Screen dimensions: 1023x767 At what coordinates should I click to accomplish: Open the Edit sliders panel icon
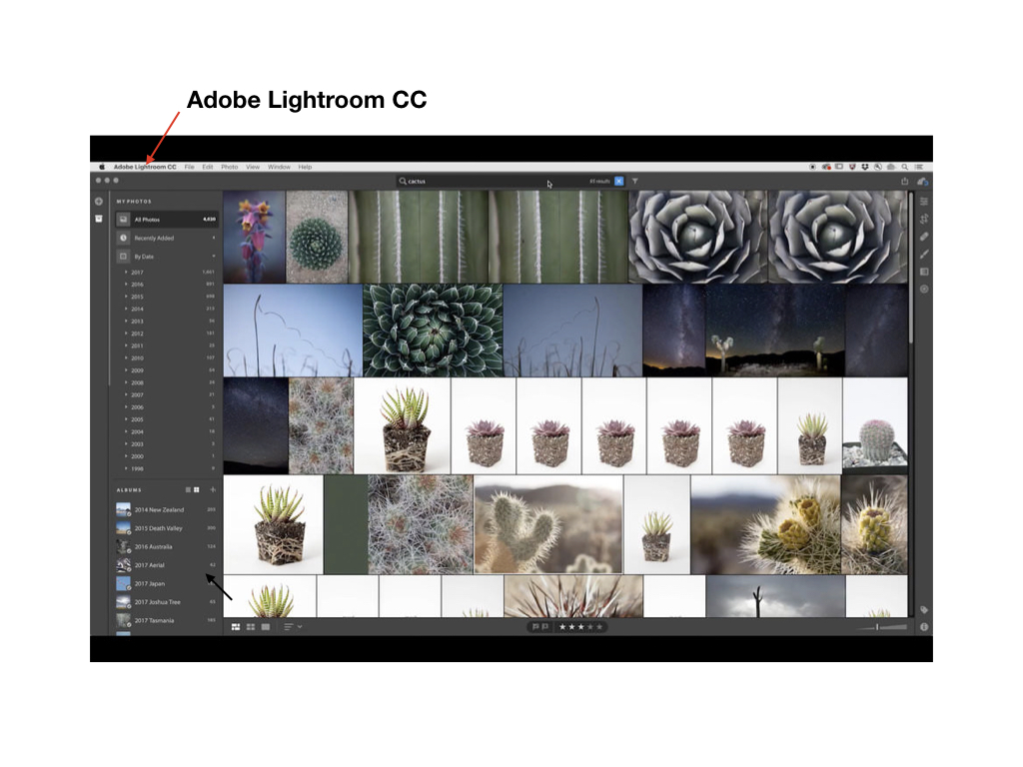tap(924, 202)
